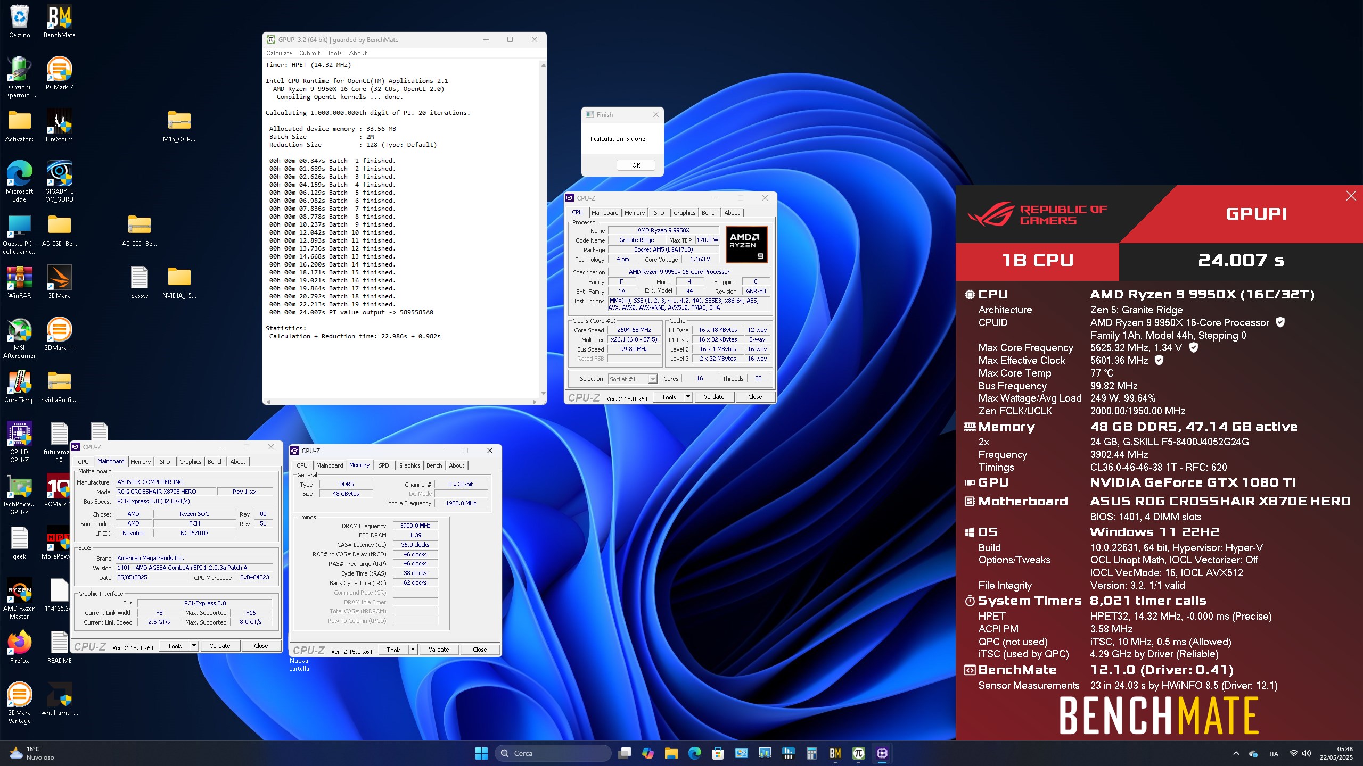1363x766 pixels.
Task: Switch to Mainboard tab in the CPU-Z CPU window
Action: pos(605,213)
